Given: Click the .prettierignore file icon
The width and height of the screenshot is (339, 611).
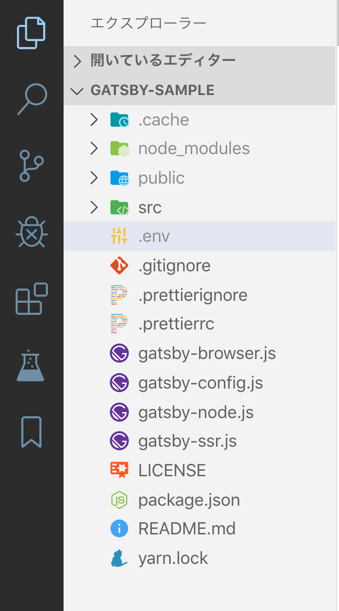Looking at the screenshot, I should point(119,295).
